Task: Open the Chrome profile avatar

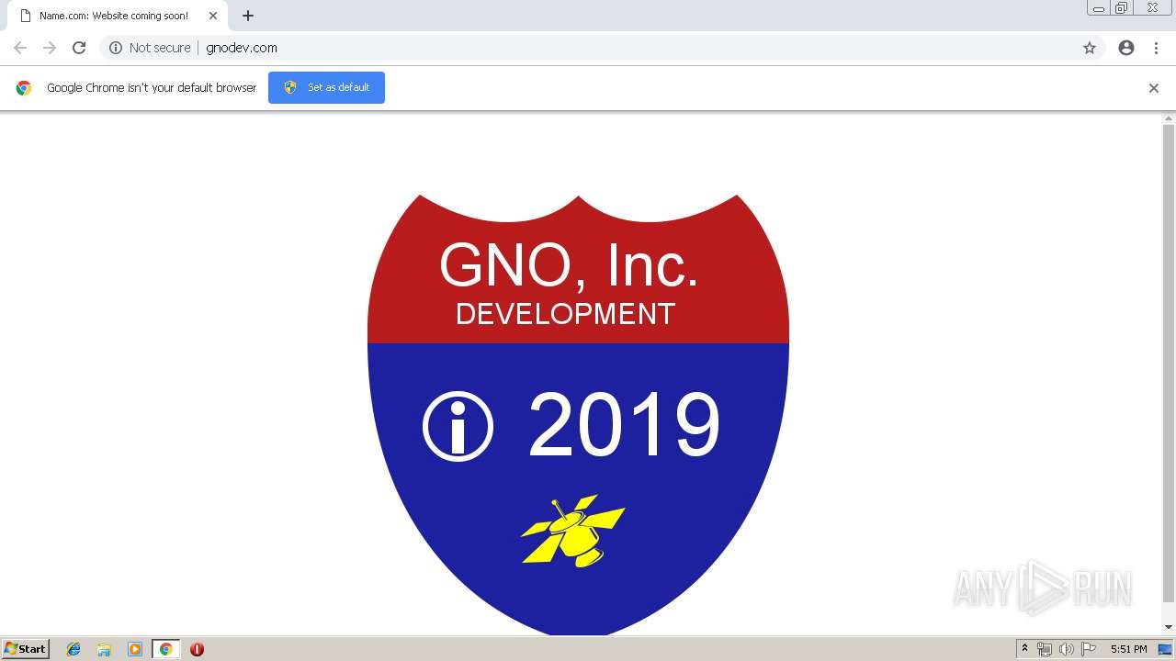Action: point(1126,48)
